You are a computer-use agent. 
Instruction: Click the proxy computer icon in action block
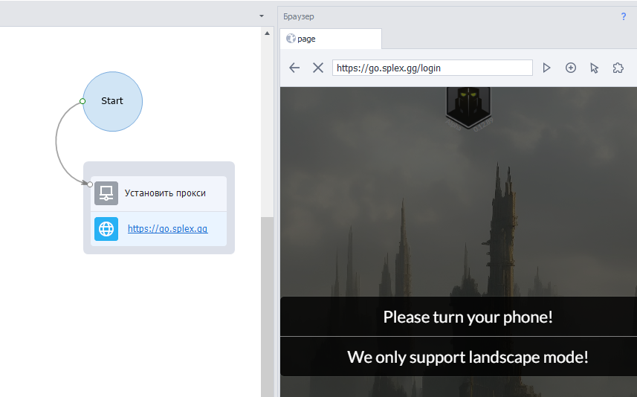point(106,193)
